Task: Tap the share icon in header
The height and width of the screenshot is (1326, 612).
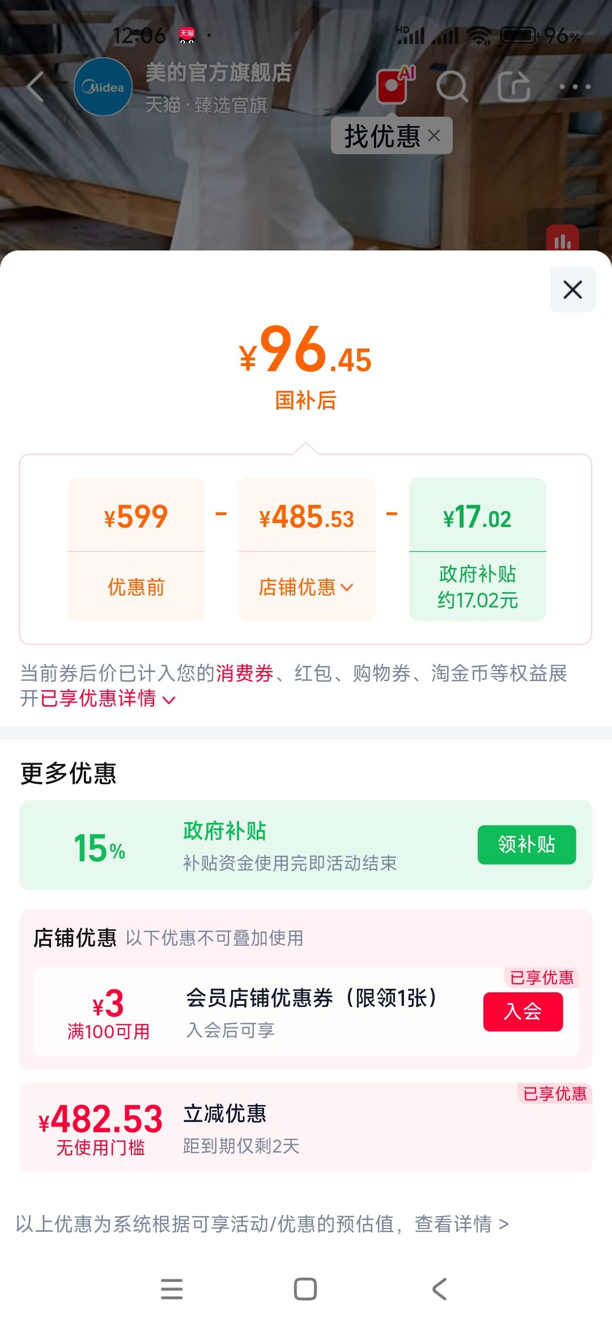Action: 514,87
